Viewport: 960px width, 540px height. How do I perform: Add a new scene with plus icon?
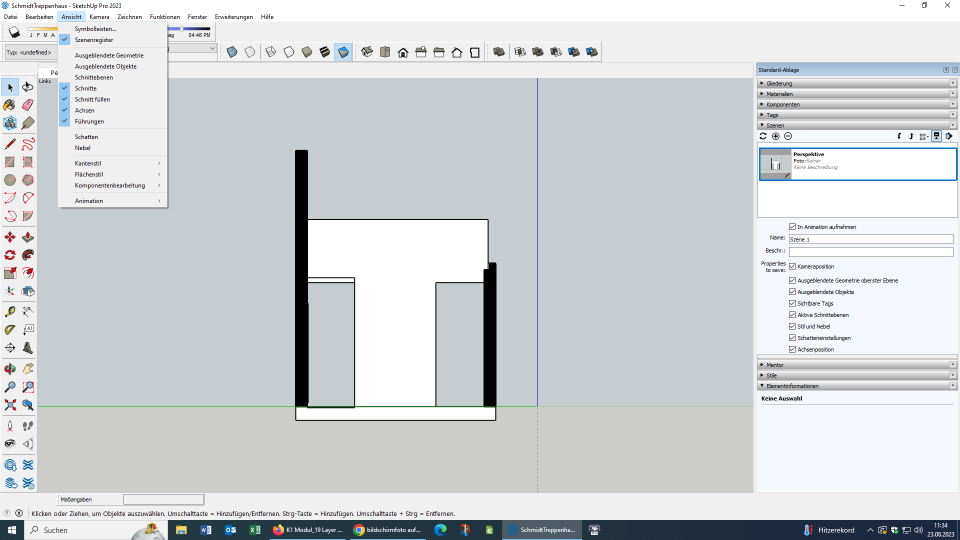tap(775, 136)
